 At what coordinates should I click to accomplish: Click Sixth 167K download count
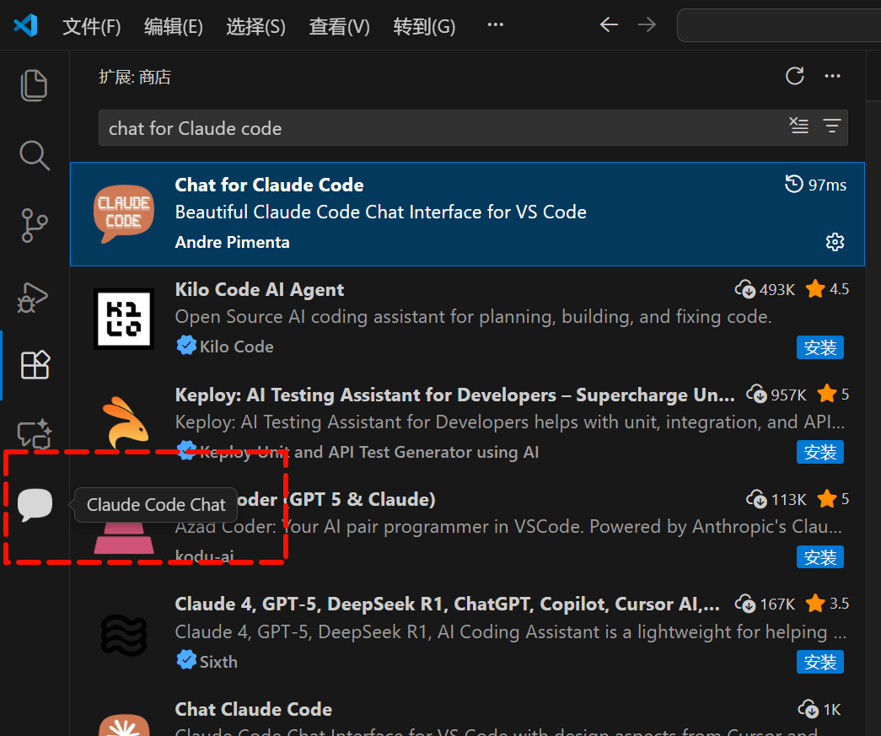coord(766,604)
